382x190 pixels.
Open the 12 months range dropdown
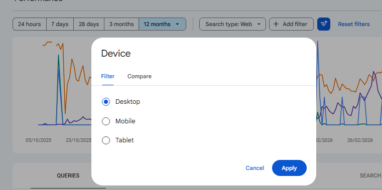[162, 24]
